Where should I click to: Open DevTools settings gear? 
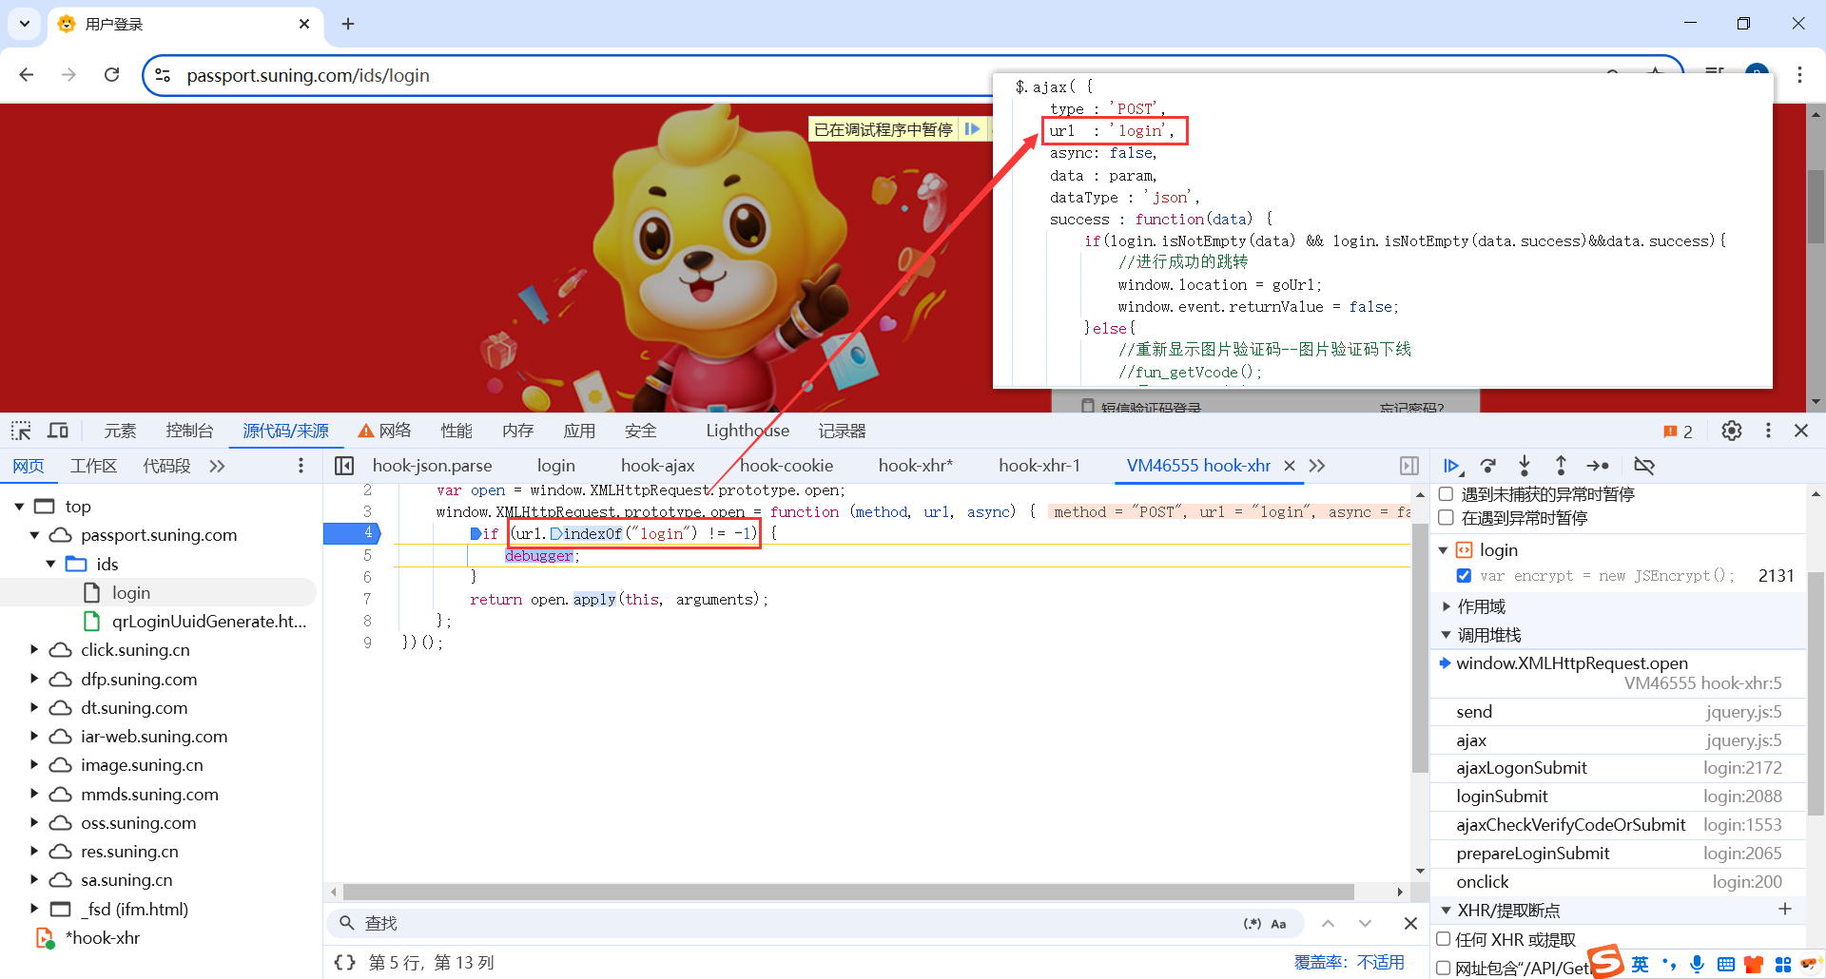(x=1732, y=431)
